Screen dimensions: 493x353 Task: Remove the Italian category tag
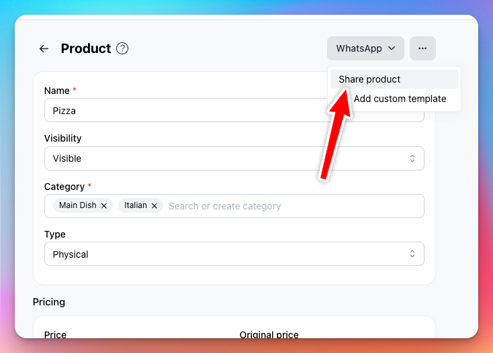[x=154, y=206]
